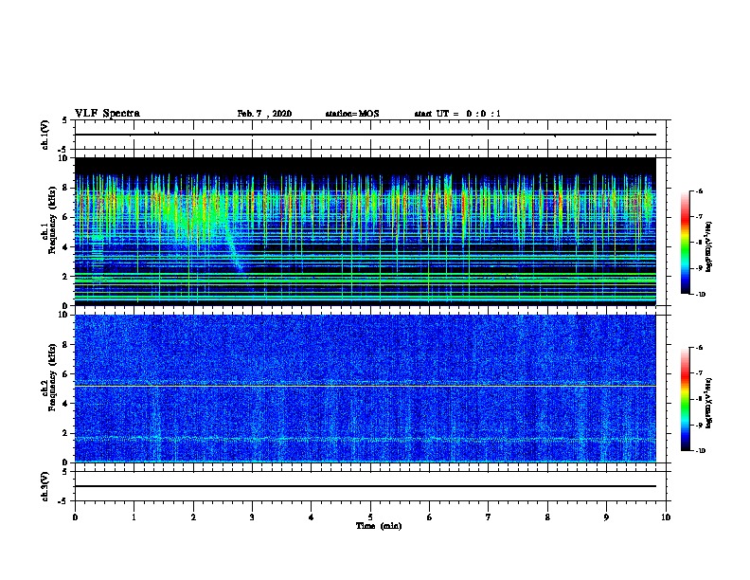This screenshot has width=750, height=580.
Task: Click the "-10" label on ch.2 colorbar
Action: [700, 451]
